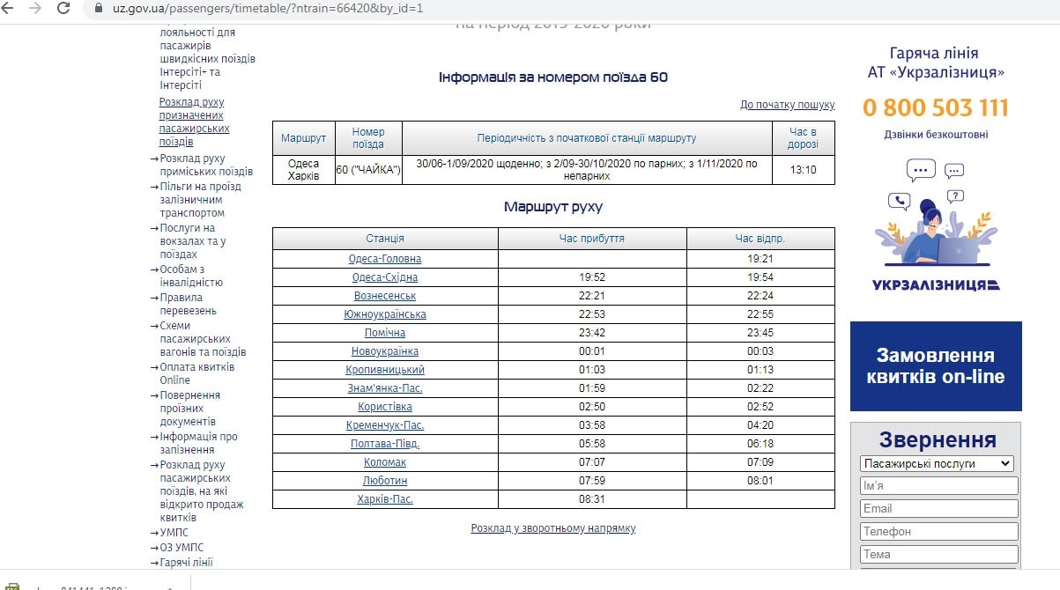Click the Час прибуття column header
This screenshot has height=590, width=1060.
point(592,239)
